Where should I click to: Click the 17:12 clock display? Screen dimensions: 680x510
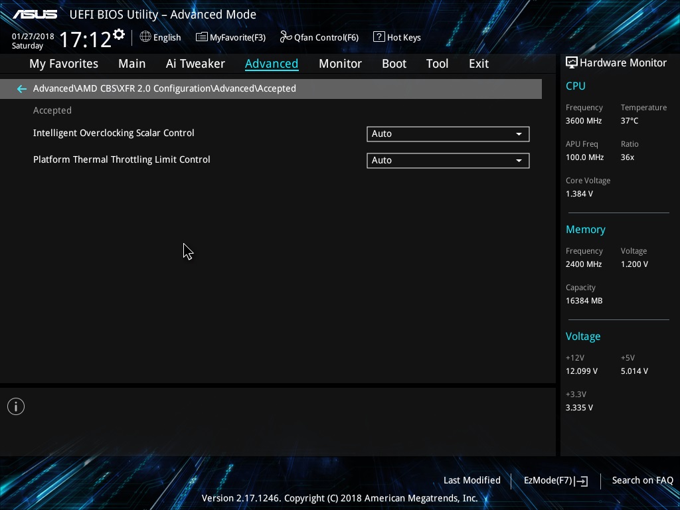coord(86,39)
